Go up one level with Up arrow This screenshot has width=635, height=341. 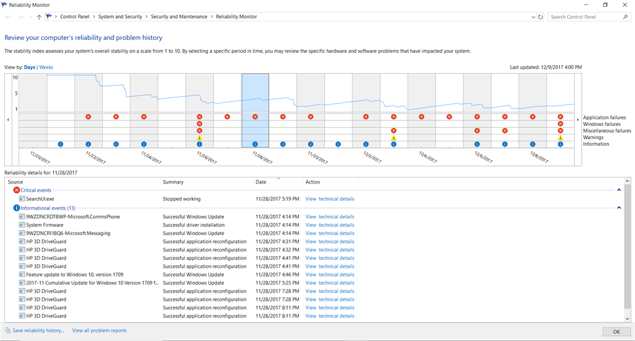(39, 17)
